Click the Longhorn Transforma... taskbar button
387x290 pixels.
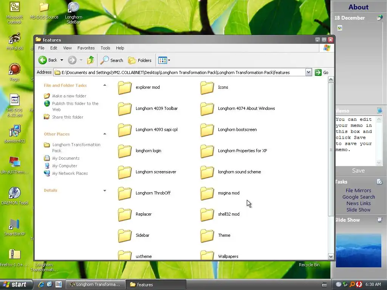[96, 285]
